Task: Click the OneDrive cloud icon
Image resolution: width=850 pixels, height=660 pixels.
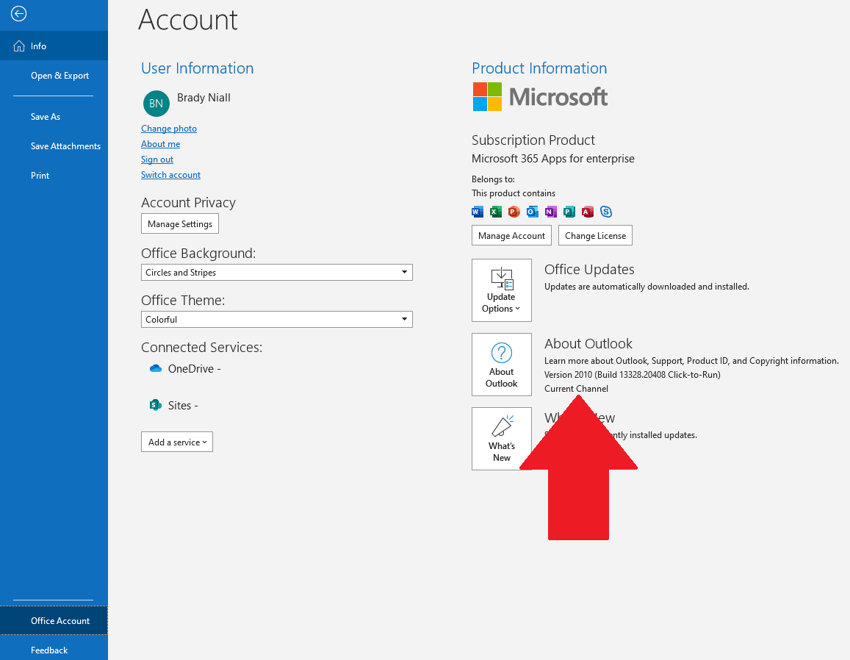Action: coord(156,369)
